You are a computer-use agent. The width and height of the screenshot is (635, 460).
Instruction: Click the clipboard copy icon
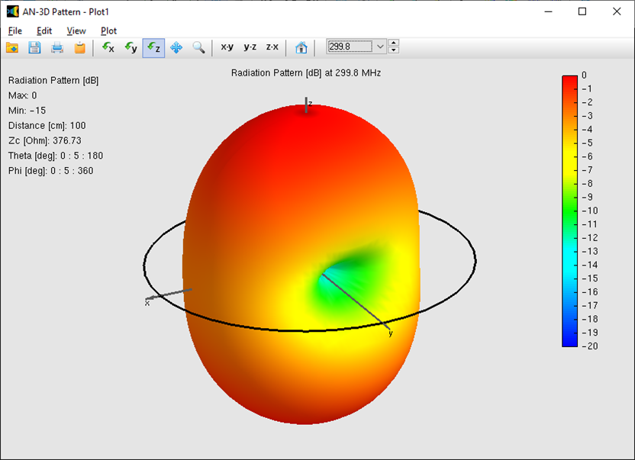click(x=80, y=48)
